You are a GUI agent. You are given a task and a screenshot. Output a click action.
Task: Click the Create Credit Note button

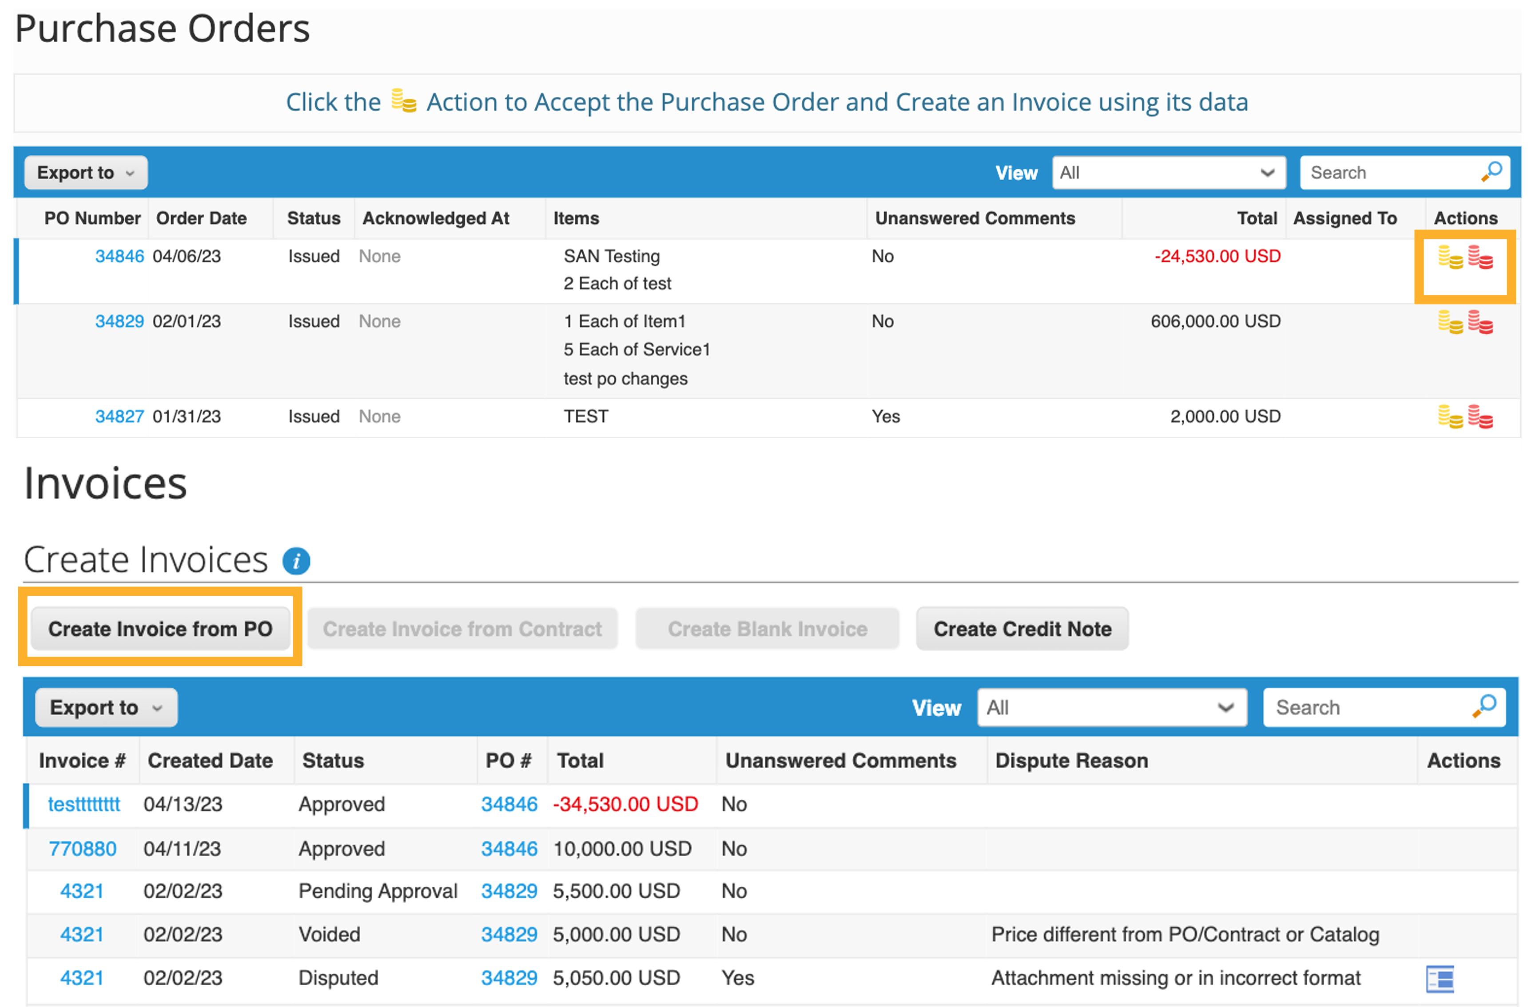1022,628
